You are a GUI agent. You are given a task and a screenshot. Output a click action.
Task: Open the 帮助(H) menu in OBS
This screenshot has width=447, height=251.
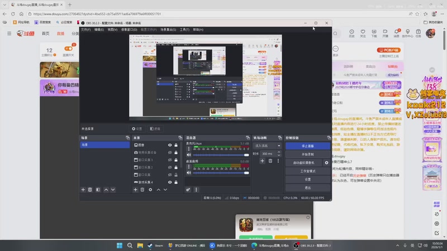tap(198, 30)
